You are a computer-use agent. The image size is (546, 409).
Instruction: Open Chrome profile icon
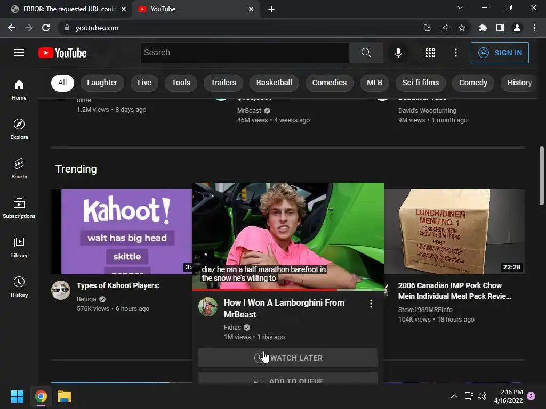pos(517,28)
